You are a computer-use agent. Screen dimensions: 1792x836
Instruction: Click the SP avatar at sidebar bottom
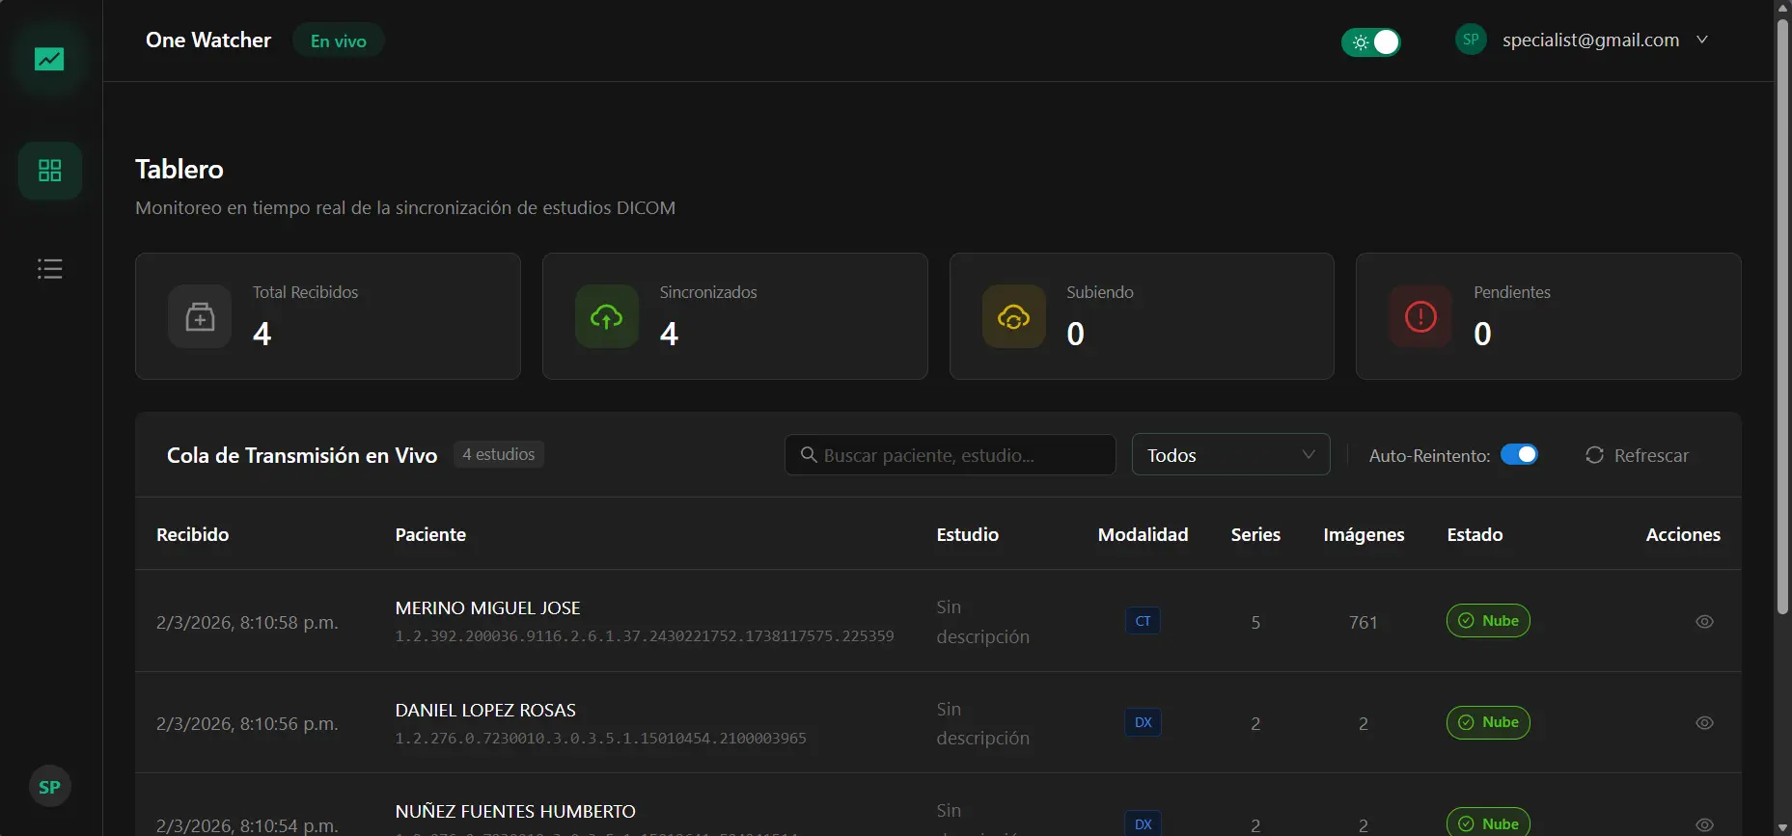pos(49,787)
